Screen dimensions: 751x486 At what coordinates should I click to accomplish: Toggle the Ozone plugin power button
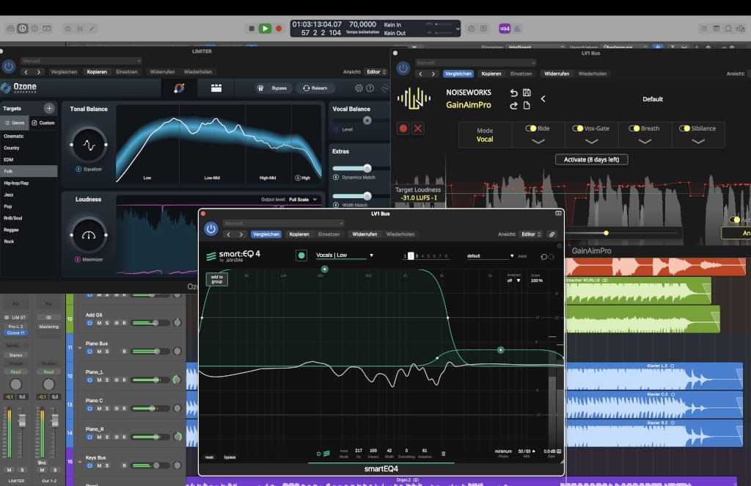pyautogui.click(x=9, y=67)
